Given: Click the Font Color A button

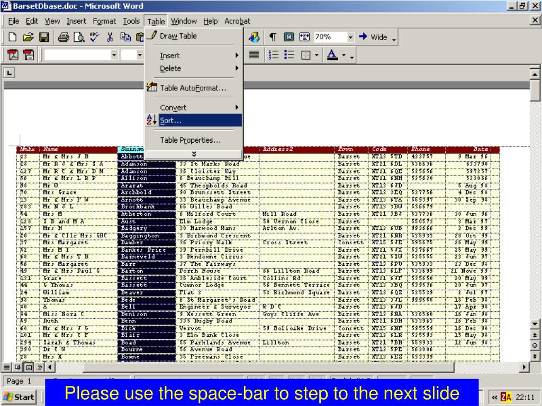Looking at the screenshot, I should (332, 55).
